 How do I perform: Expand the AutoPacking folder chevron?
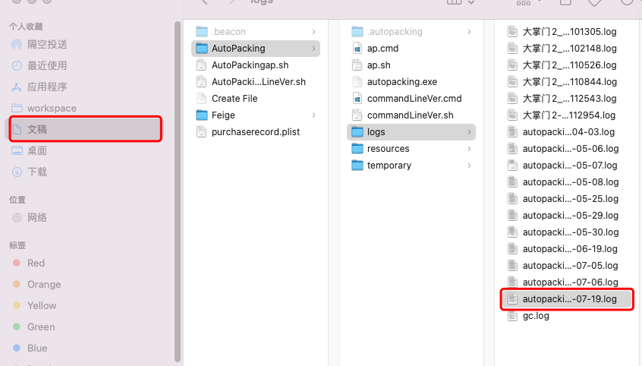coord(313,49)
